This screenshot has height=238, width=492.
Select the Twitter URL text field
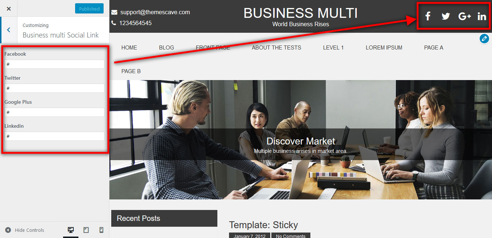pyautogui.click(x=55, y=88)
